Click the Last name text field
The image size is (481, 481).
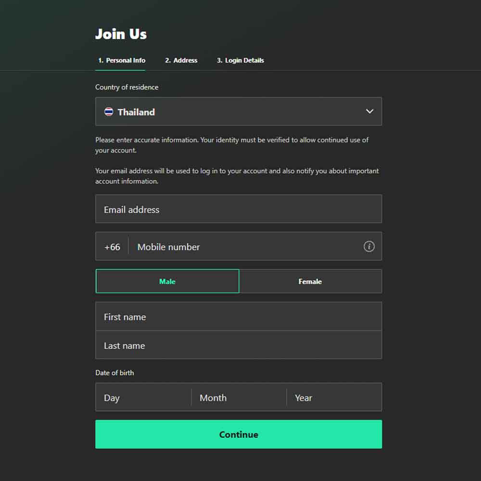238,345
